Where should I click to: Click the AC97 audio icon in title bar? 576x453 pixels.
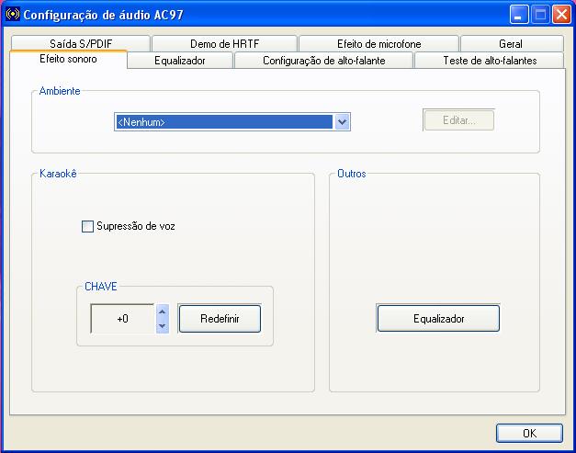pyautogui.click(x=13, y=15)
